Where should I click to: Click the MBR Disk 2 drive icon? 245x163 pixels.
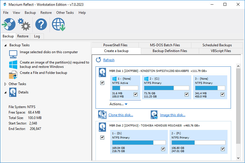point(102,127)
